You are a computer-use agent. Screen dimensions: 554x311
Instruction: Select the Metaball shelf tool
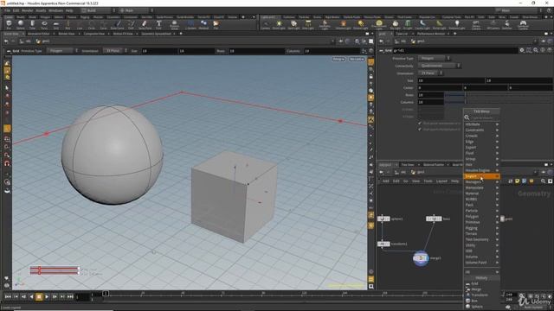[x=203, y=25]
